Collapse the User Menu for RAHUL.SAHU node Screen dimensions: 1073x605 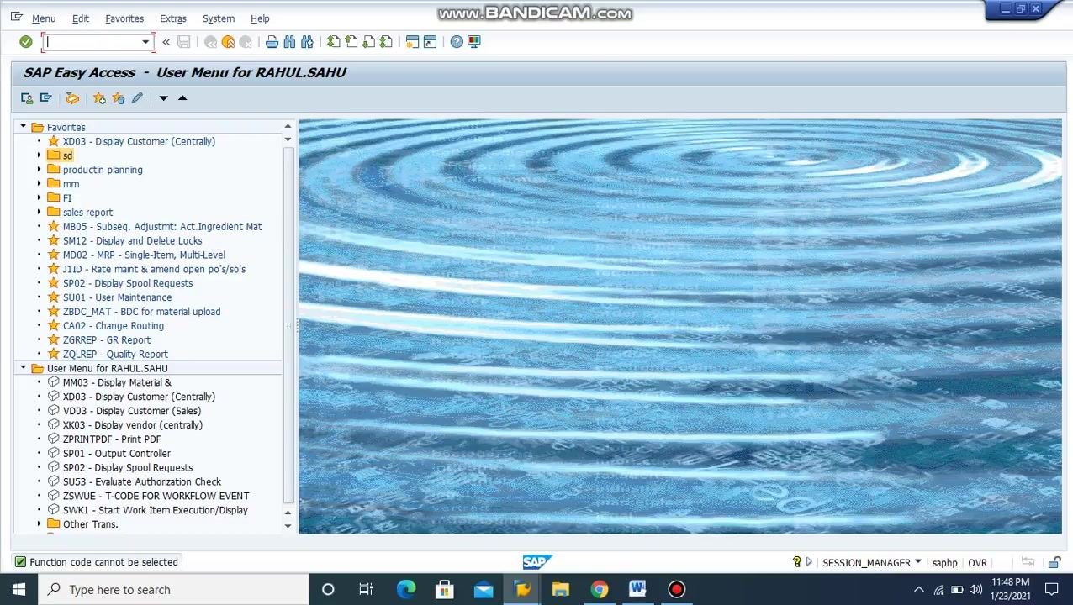(x=24, y=368)
